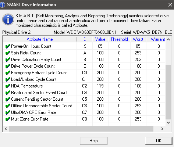174x147 pixels.
Task: Click the status checkmark for Reallocated Sector Event Count
Action: [x=8, y=93]
